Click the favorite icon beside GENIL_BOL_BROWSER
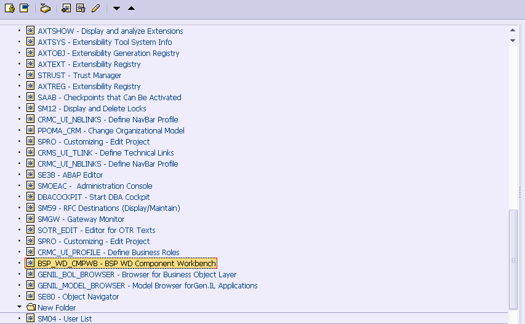 [x=31, y=274]
